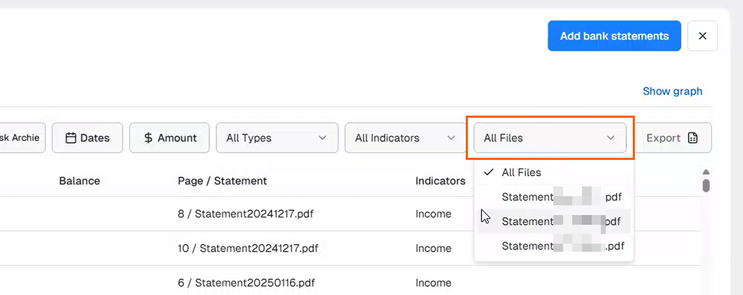Click the 6 / Statement20250116.pdf cell
This screenshot has width=743, height=295.
246,283
